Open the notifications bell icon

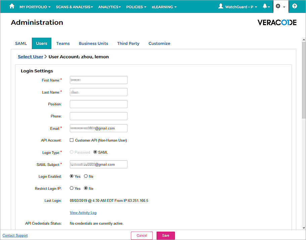[265, 6]
